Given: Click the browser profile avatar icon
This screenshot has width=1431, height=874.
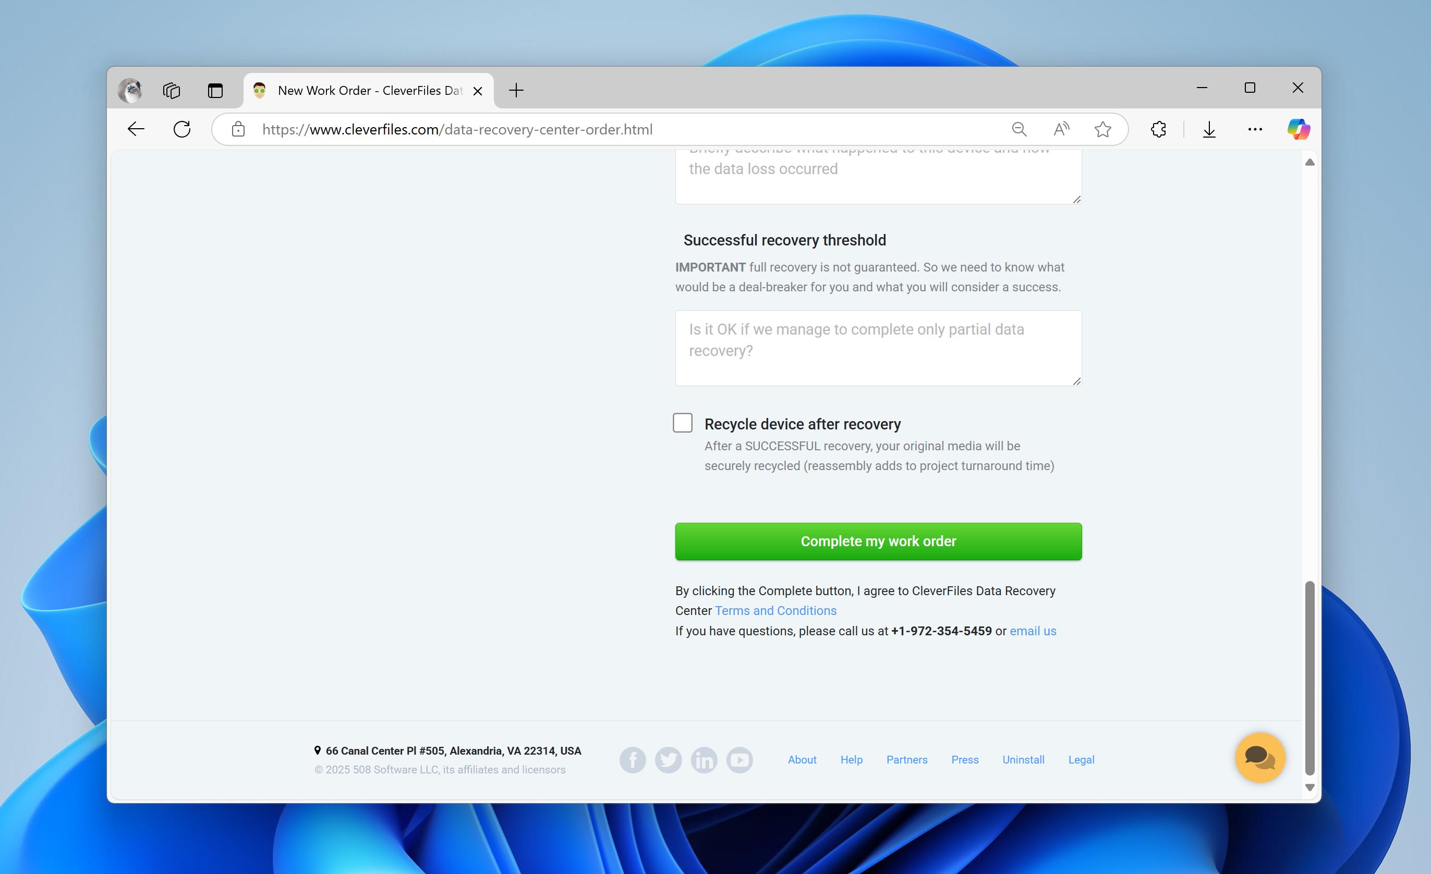Looking at the screenshot, I should coord(130,91).
